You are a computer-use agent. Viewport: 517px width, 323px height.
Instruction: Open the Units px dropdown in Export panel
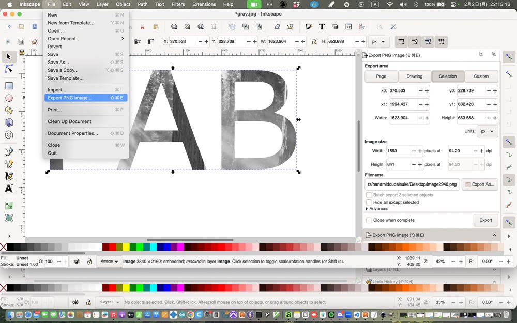click(488, 131)
